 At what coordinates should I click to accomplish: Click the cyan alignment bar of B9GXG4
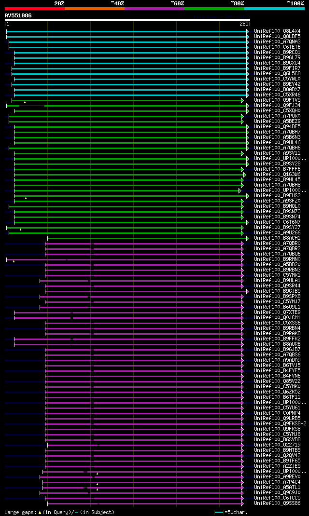(x=131, y=63)
